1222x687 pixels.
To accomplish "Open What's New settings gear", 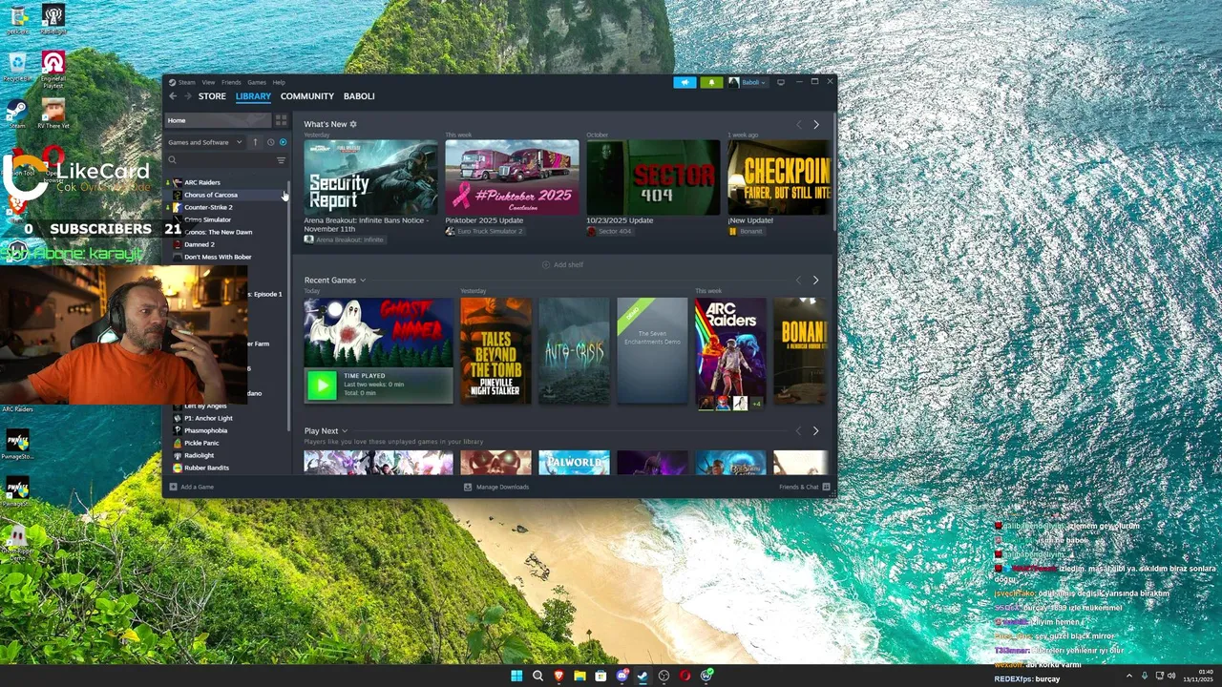I will pos(353,124).
